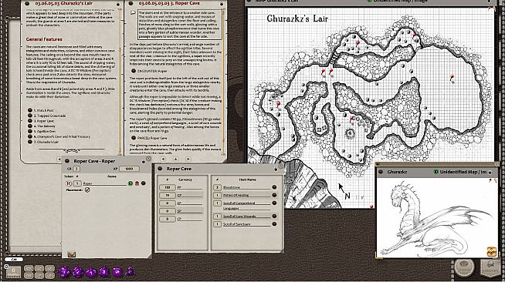Open Scroll of Sanctuary item link
The width and height of the screenshot is (505, 282).
coord(274,224)
